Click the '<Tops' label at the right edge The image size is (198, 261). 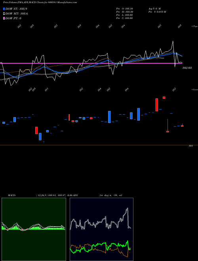tap(195, 26)
